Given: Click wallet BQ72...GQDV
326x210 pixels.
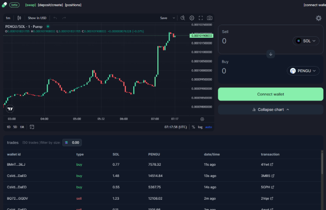Looking at the screenshot, I should (18, 198).
